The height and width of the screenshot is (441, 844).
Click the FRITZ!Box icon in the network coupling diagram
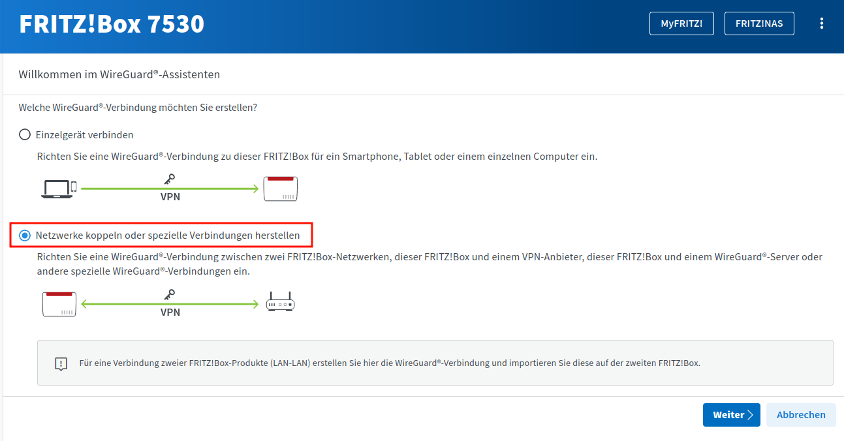[59, 304]
